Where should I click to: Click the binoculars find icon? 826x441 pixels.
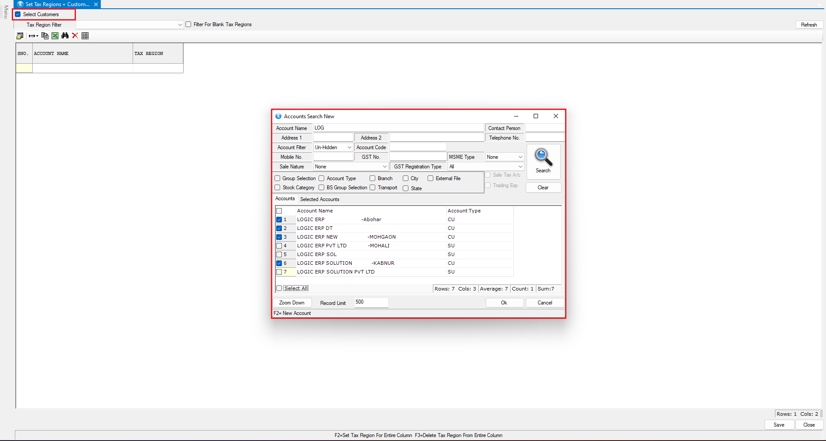click(x=65, y=36)
